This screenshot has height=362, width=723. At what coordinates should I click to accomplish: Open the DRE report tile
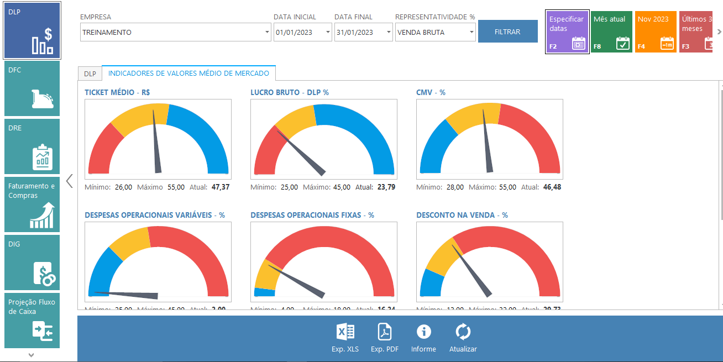pos(32,147)
